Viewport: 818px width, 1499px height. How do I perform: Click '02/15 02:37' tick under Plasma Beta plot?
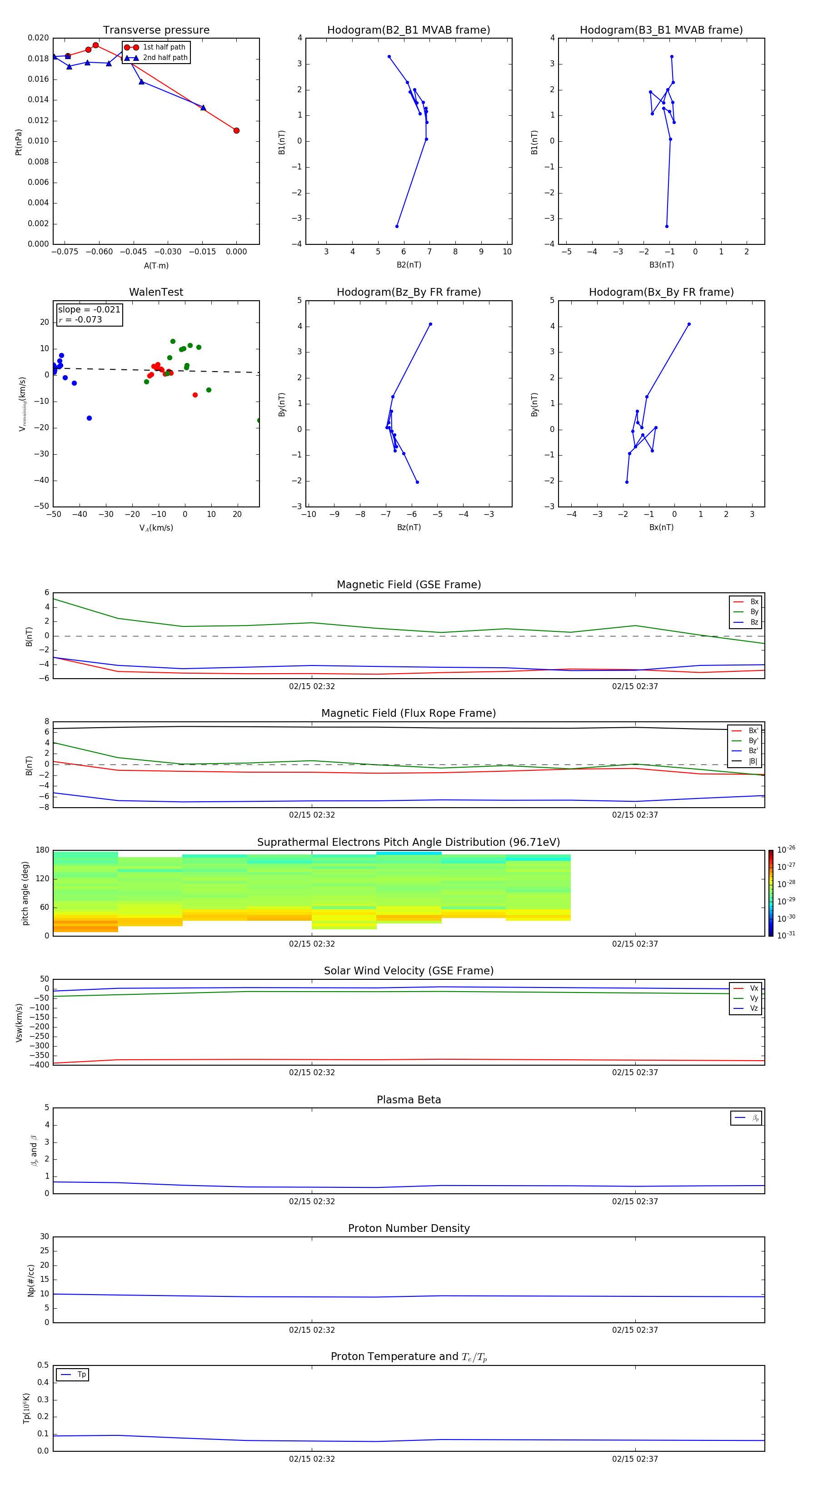(x=635, y=1201)
